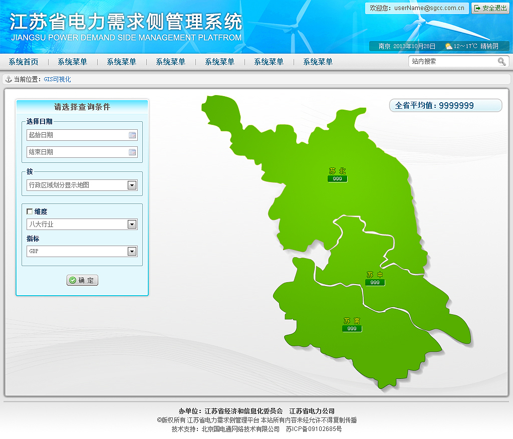Select the 苏北 region on the map

click(x=337, y=170)
